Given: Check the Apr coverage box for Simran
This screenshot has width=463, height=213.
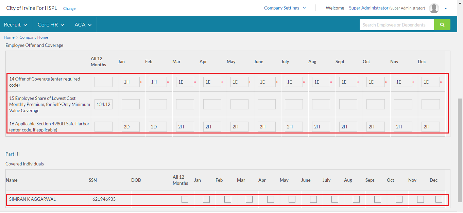Looking at the screenshot, I should [271, 199].
